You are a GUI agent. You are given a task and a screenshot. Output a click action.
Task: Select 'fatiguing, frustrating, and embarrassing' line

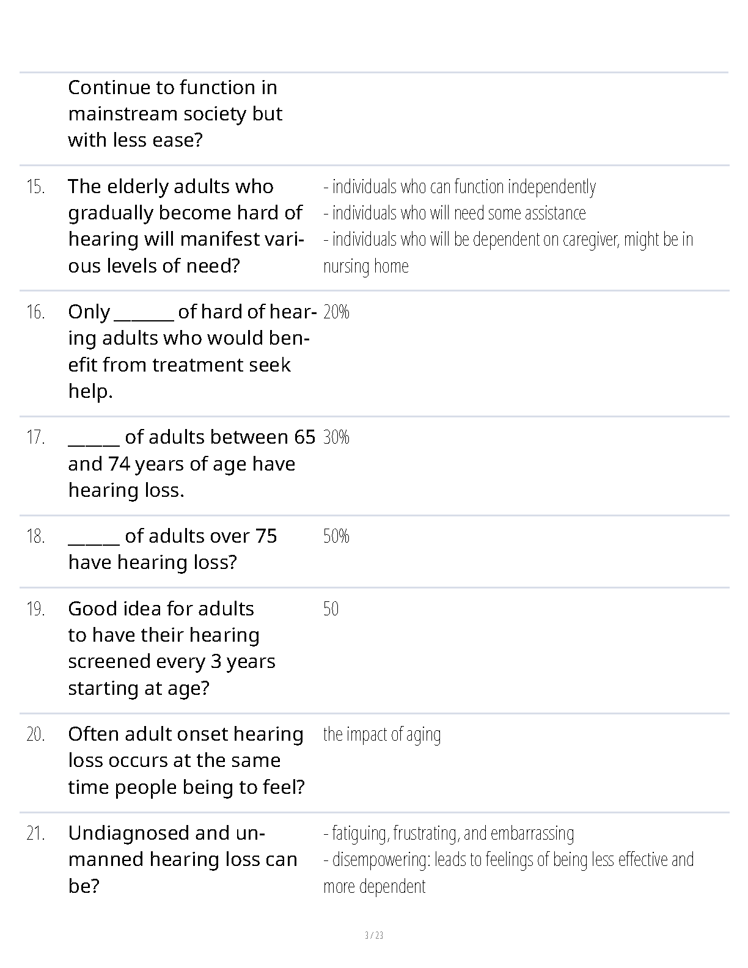(449, 834)
